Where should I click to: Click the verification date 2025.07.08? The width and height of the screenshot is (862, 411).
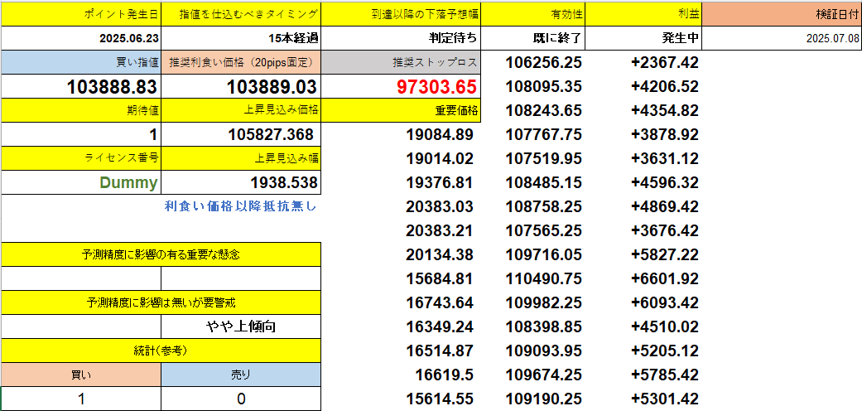783,38
